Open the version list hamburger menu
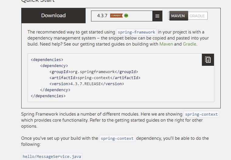The height and width of the screenshot is (160, 231). [157, 16]
